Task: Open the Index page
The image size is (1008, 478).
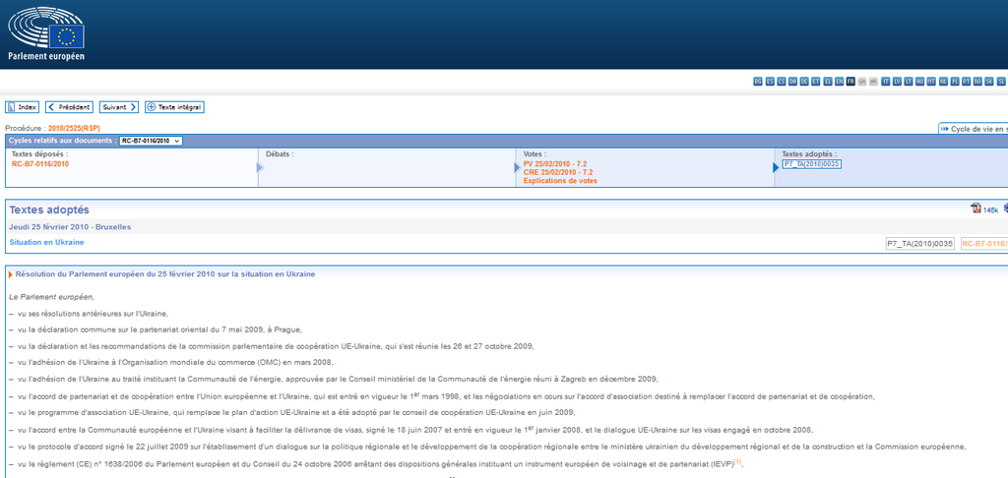Action: coord(23,107)
